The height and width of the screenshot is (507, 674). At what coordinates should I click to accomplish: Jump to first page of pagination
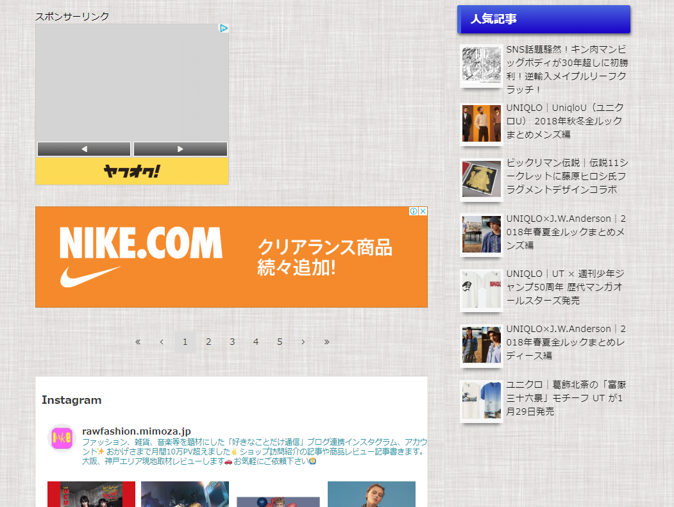(138, 342)
